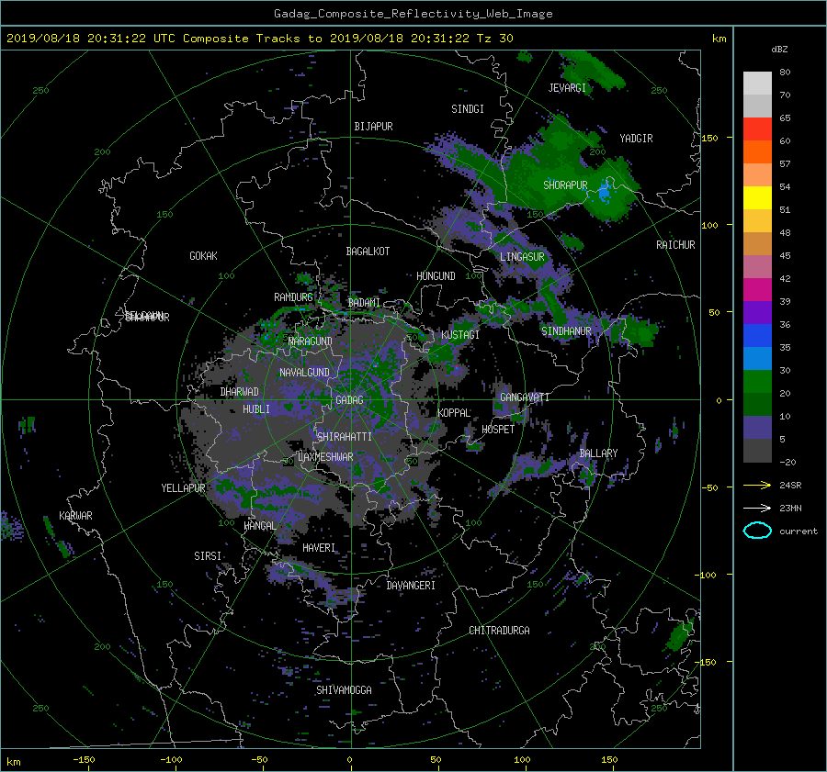Click the HUNGUND city label

tap(436, 276)
